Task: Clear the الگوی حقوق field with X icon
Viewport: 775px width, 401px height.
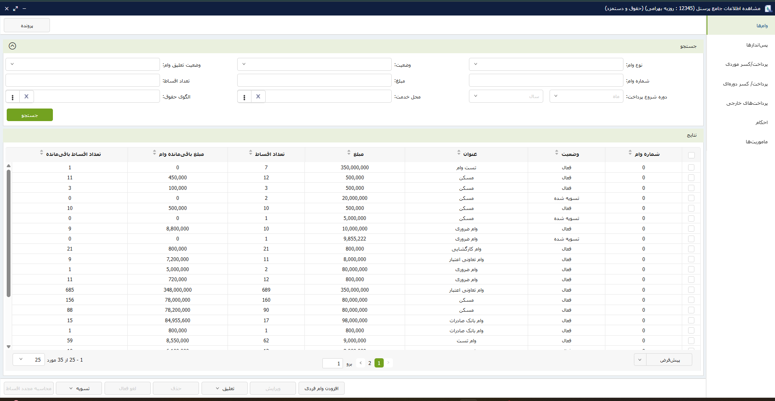Action: pyautogui.click(x=26, y=96)
